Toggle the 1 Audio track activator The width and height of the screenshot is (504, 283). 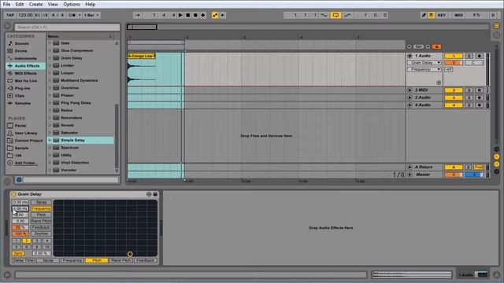pos(454,56)
